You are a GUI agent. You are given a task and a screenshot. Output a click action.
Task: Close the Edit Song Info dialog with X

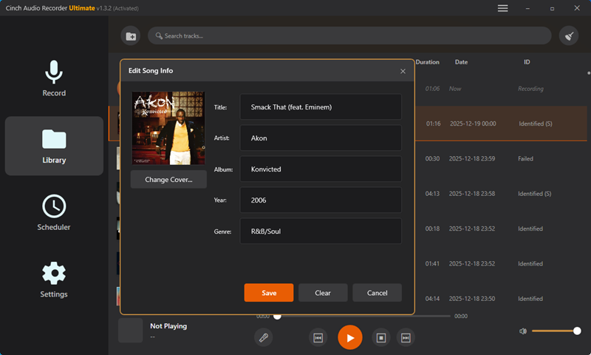[x=403, y=71]
